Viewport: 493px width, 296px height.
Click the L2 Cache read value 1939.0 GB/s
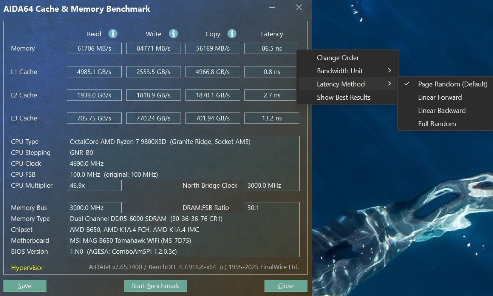click(x=94, y=95)
